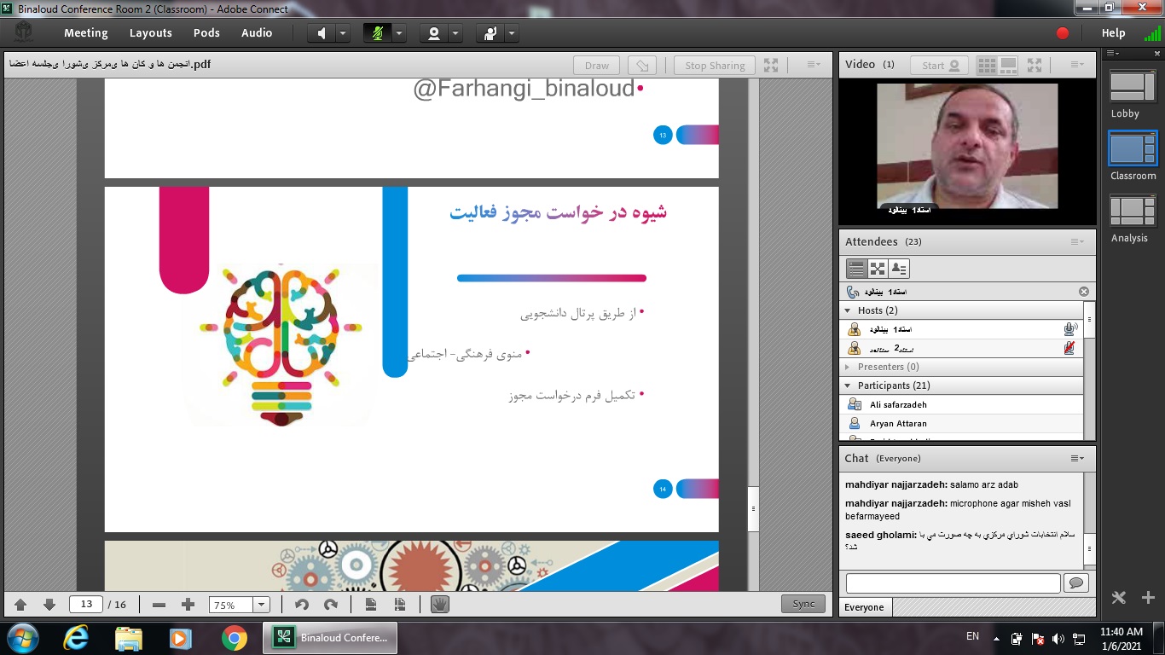Viewport: 1165px width, 655px height.
Task: Switch to the Lobby layout thumbnail
Action: (x=1133, y=88)
